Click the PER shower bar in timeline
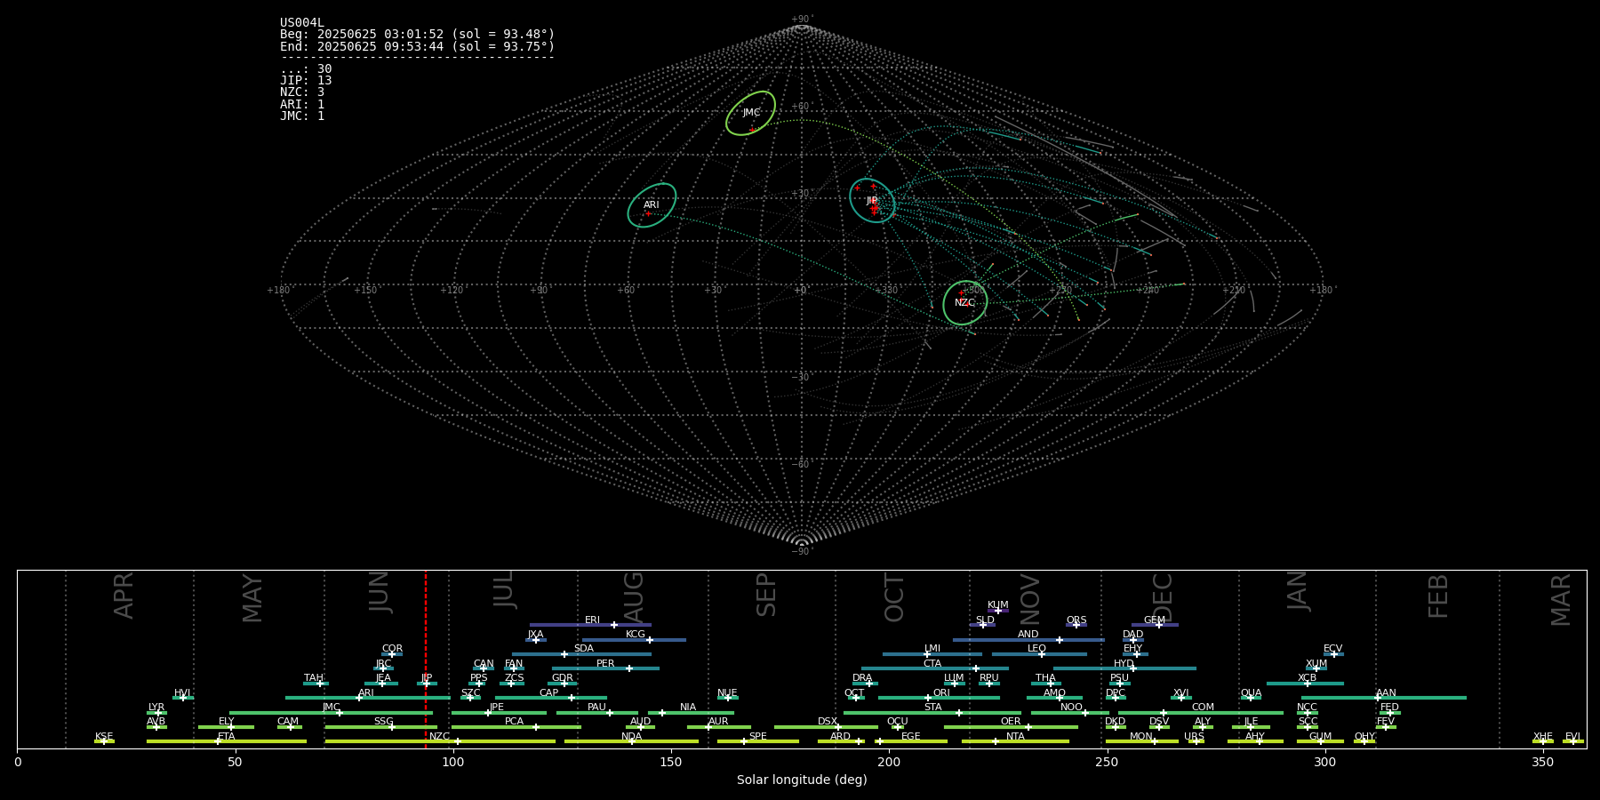The width and height of the screenshot is (1600, 800). (x=605, y=668)
